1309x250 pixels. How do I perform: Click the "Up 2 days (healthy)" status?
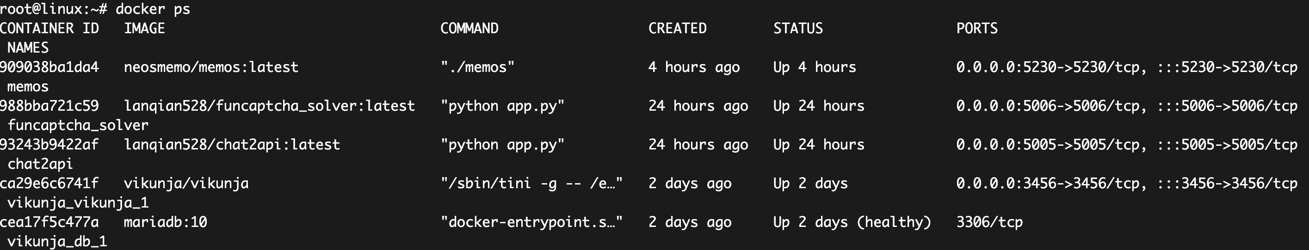(x=852, y=222)
